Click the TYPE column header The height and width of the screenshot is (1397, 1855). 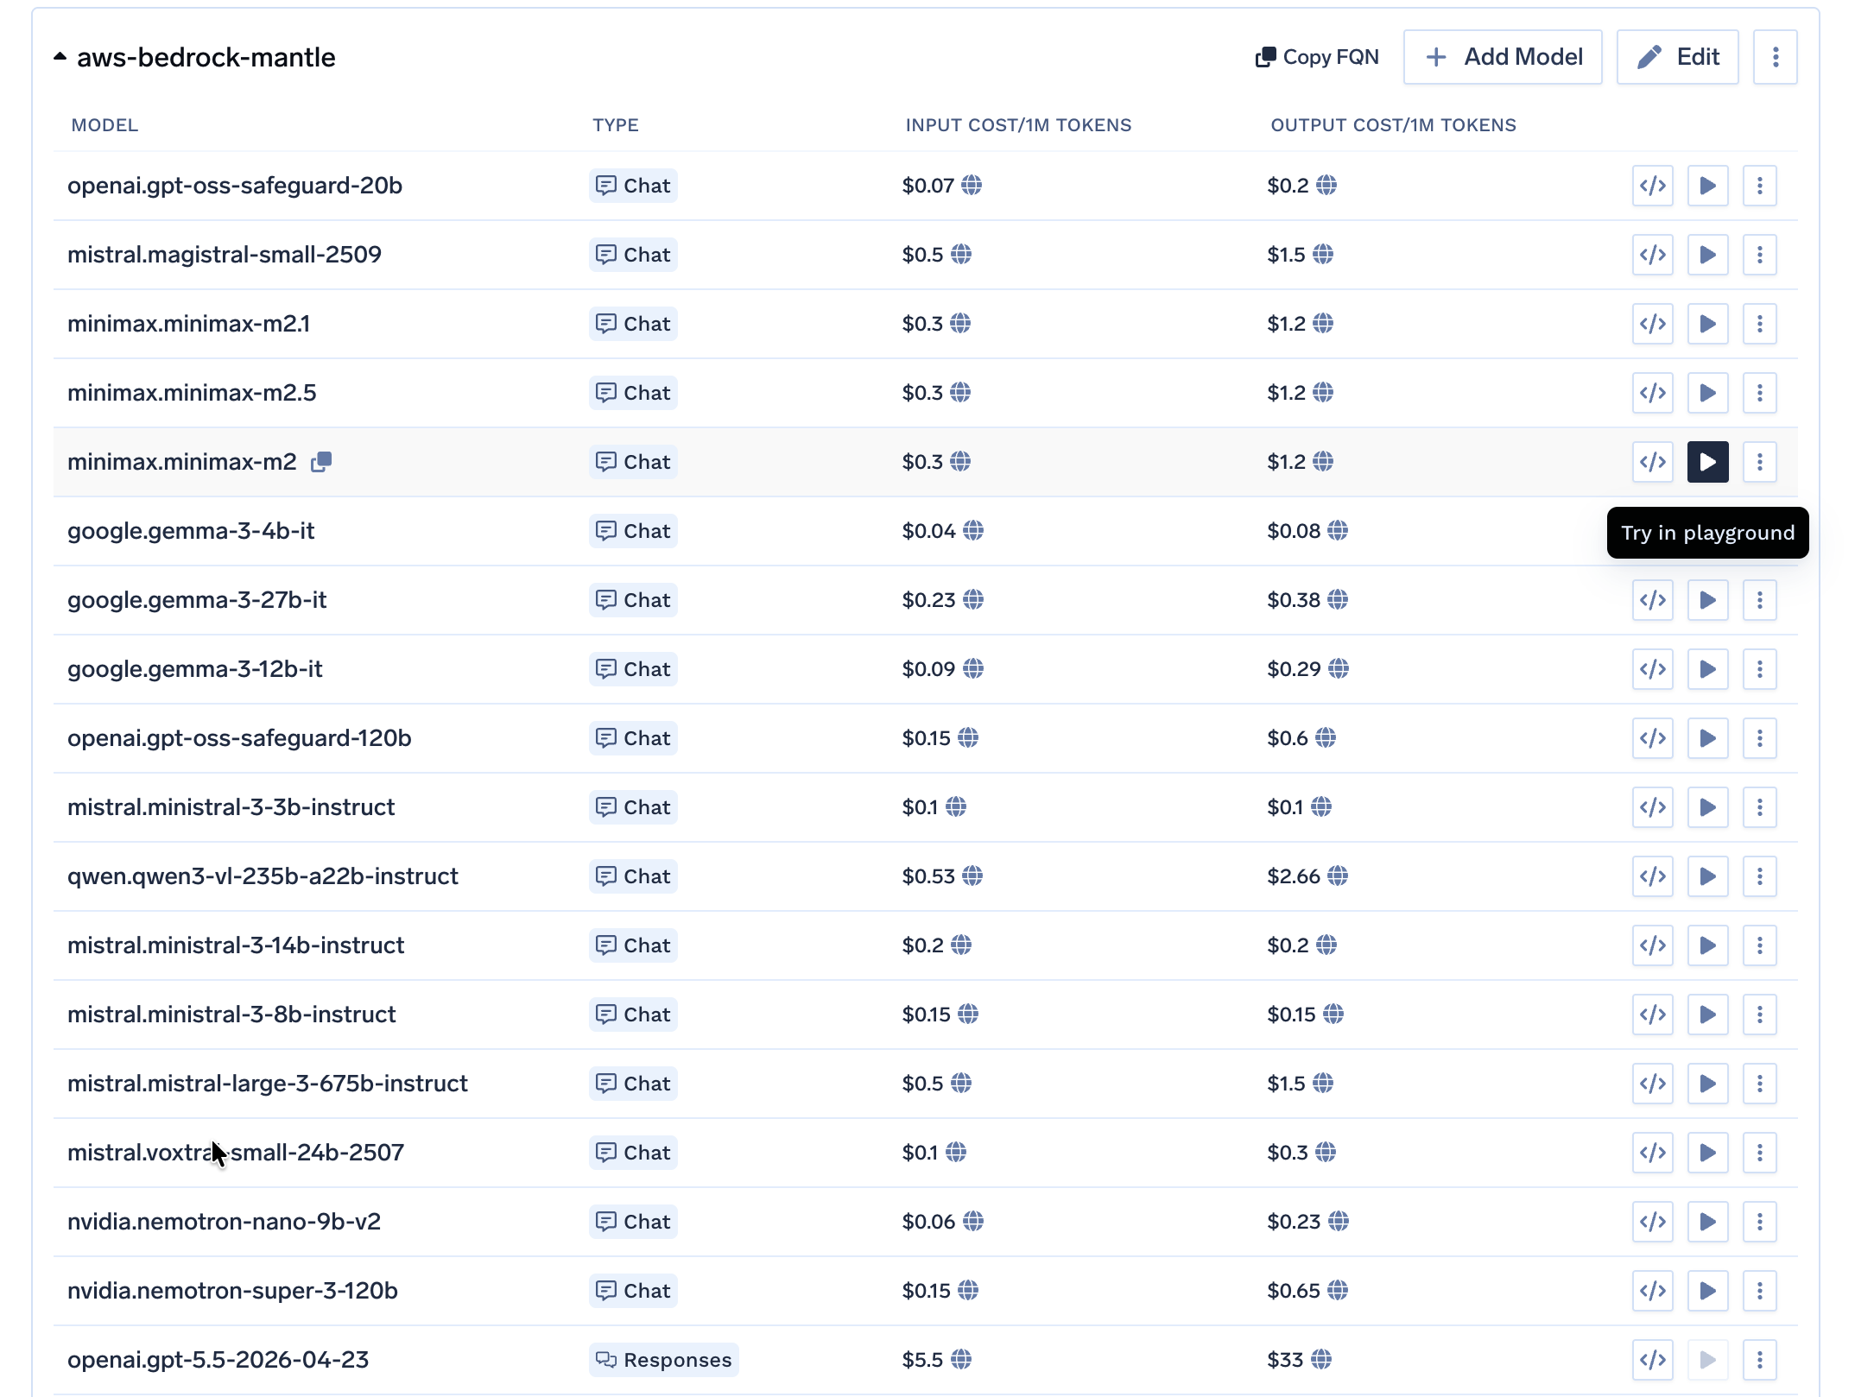(x=616, y=125)
